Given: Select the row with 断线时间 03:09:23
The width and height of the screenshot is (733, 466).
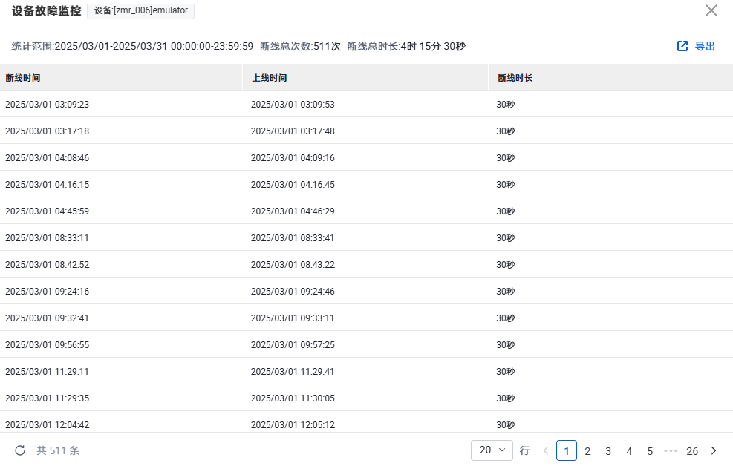Looking at the screenshot, I should pos(47,105).
